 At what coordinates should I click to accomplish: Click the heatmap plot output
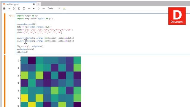(x=51, y=82)
